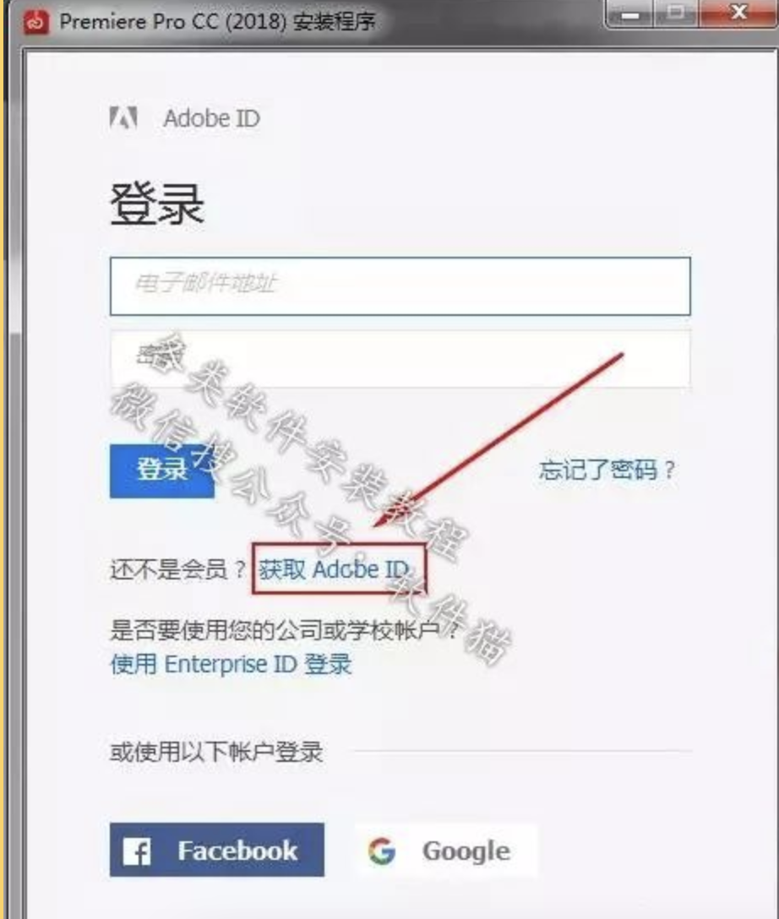
Task: Open the 获取 Adobe ID link
Action: point(334,569)
